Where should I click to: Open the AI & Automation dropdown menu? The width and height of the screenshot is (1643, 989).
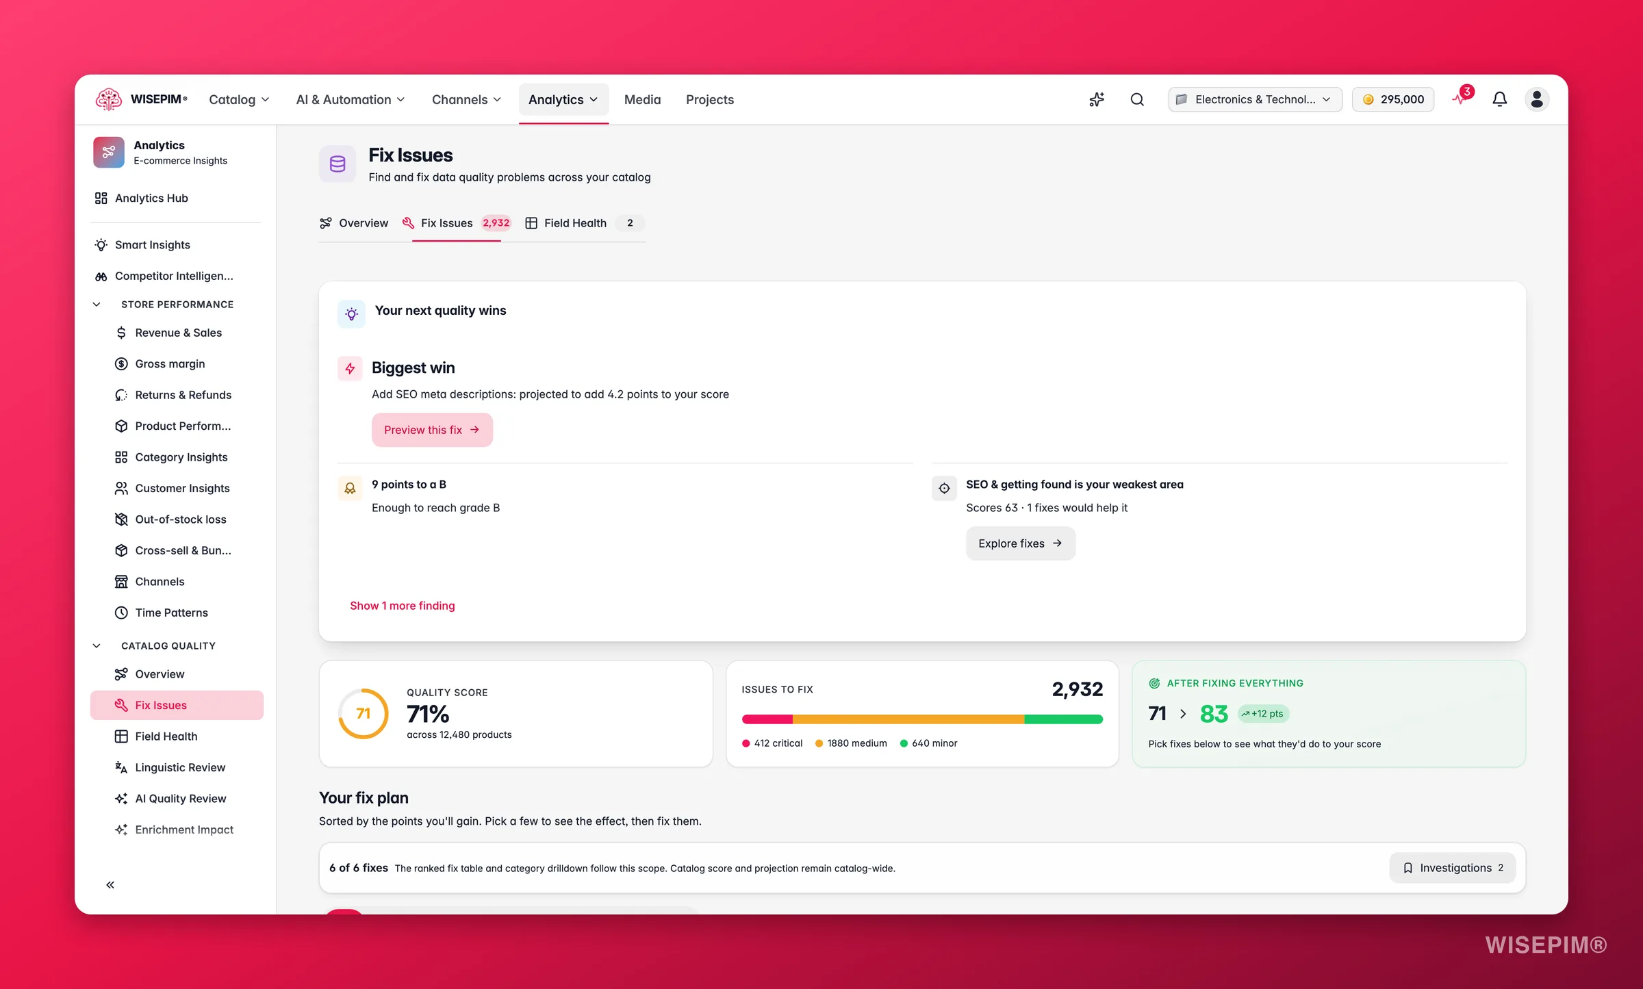coord(351,99)
